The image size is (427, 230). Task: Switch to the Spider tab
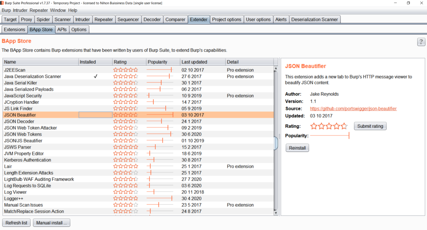43,20
